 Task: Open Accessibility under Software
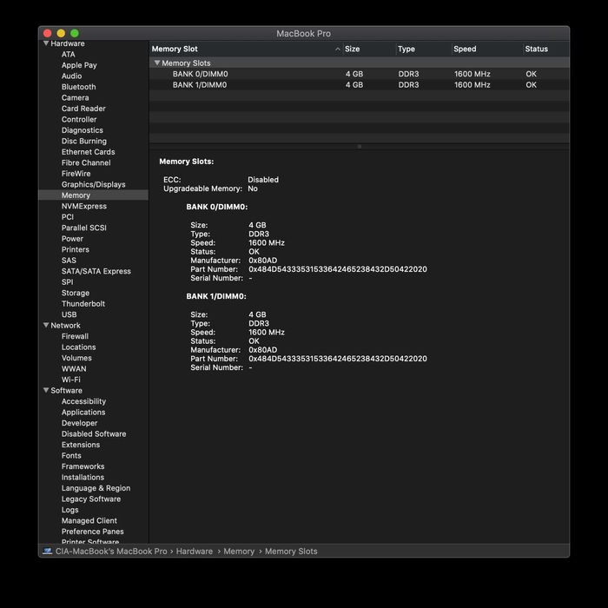[83, 401]
